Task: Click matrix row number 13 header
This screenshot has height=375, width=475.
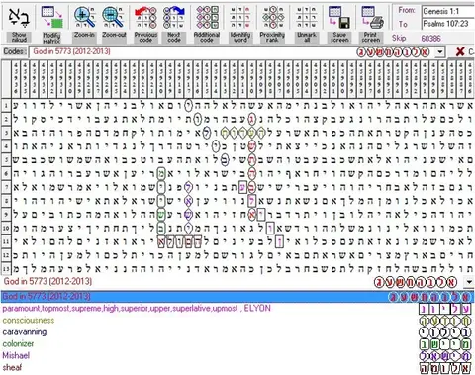Action: pos(6,269)
